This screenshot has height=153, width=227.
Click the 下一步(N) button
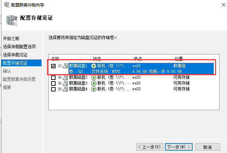[179, 147]
